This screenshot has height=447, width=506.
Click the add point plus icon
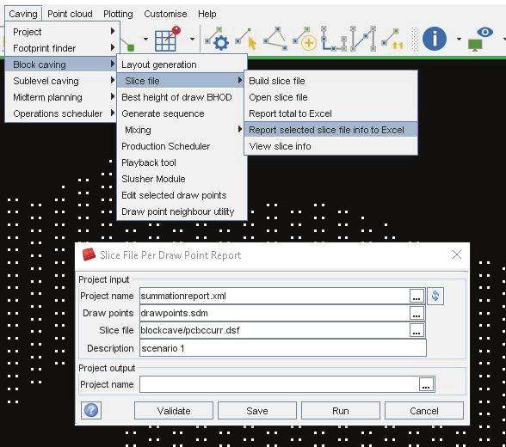click(305, 39)
